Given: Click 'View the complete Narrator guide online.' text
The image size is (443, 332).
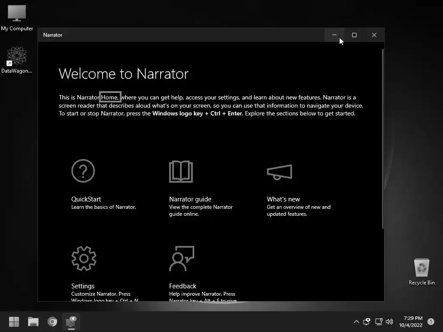Looking at the screenshot, I should [201, 211].
